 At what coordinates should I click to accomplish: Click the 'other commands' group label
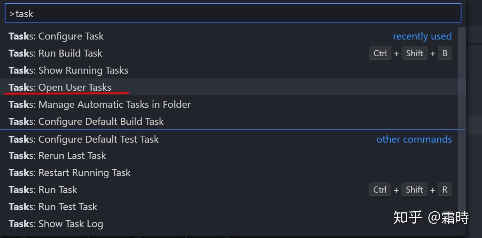(x=414, y=139)
